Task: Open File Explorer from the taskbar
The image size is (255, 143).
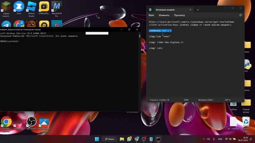Action: 122,139
